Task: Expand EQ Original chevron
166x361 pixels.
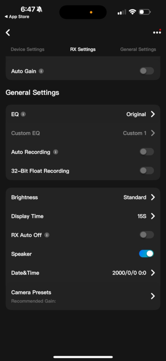Action: click(153, 114)
